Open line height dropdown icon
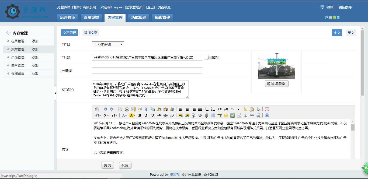The width and height of the screenshot is (368, 179). pyautogui.click(x=166, y=115)
